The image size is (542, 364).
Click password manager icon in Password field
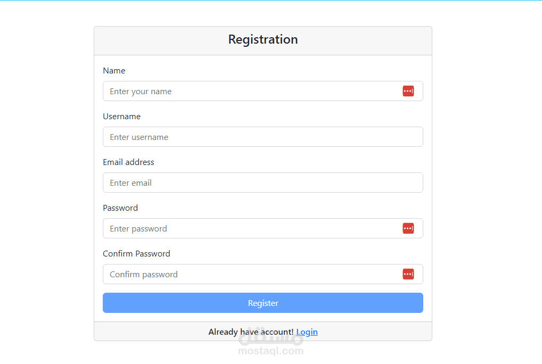pos(408,228)
